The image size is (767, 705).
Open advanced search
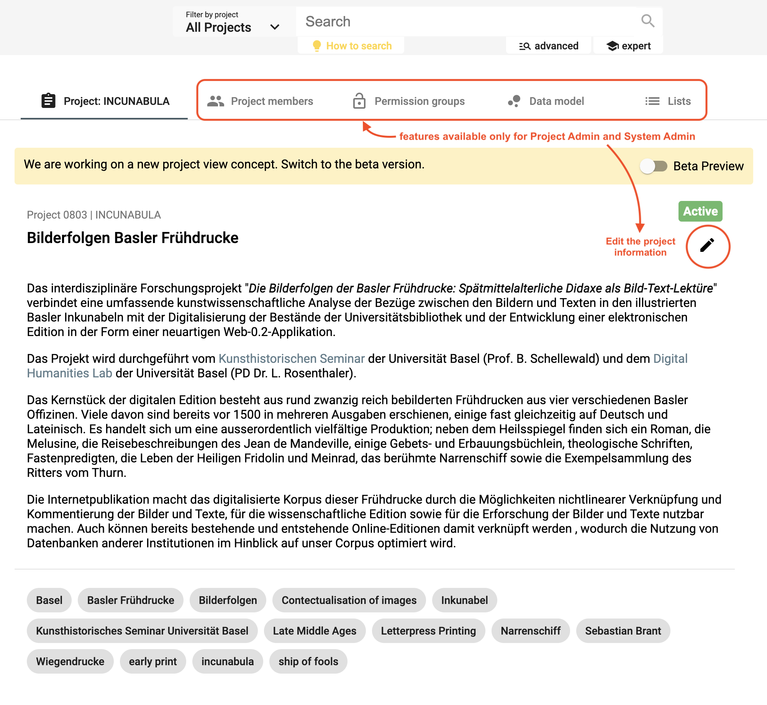tap(549, 46)
